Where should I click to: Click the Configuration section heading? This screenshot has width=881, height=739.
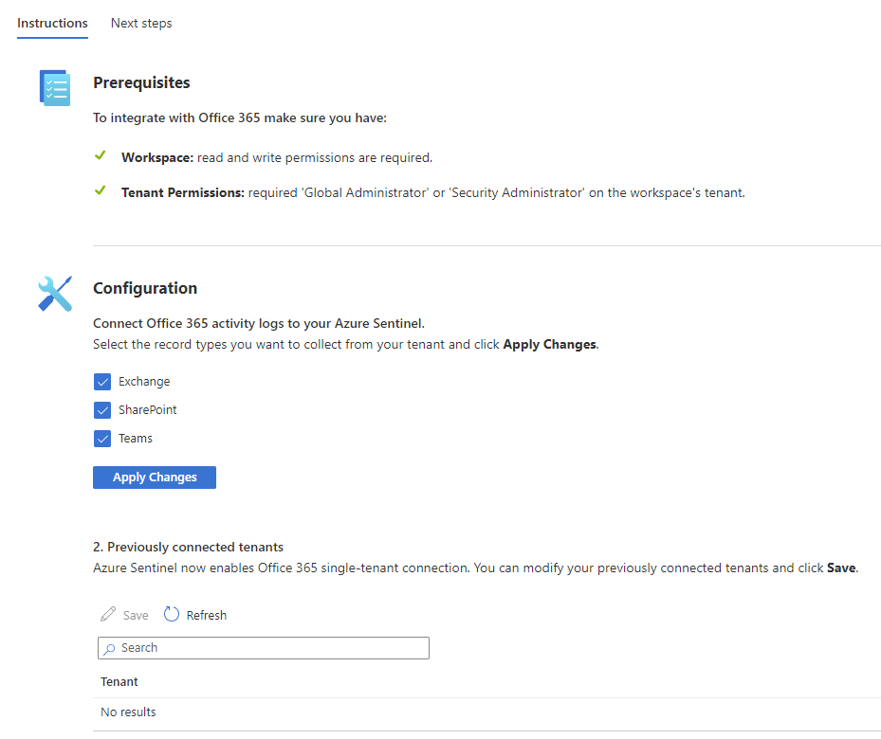[145, 288]
